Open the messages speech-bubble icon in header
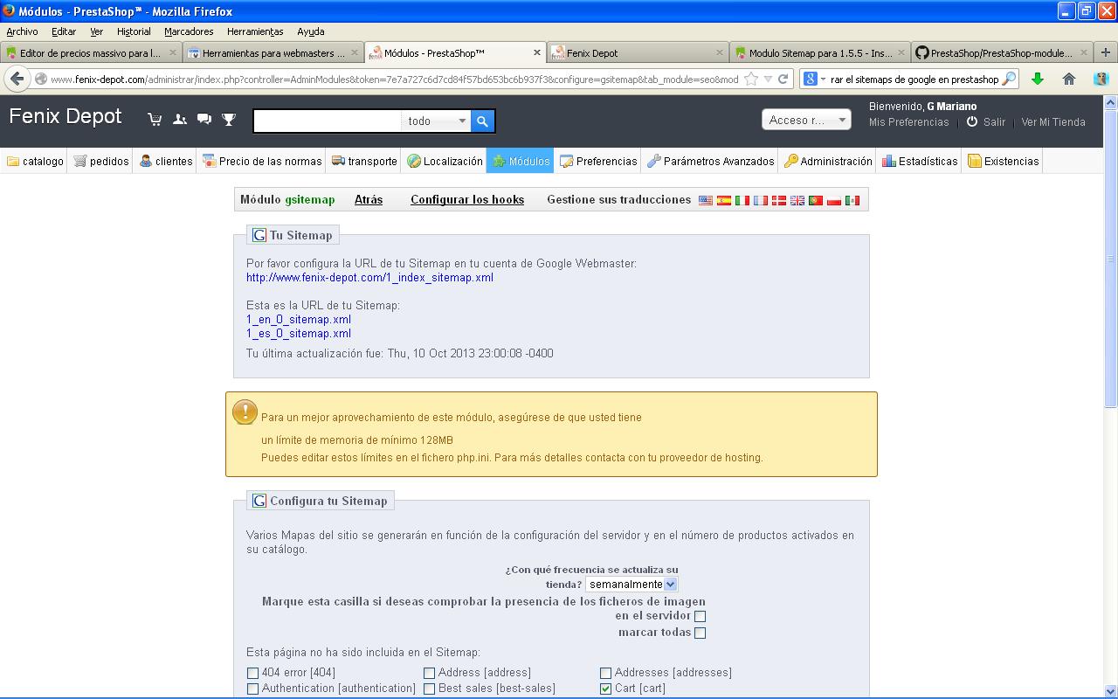 204,120
